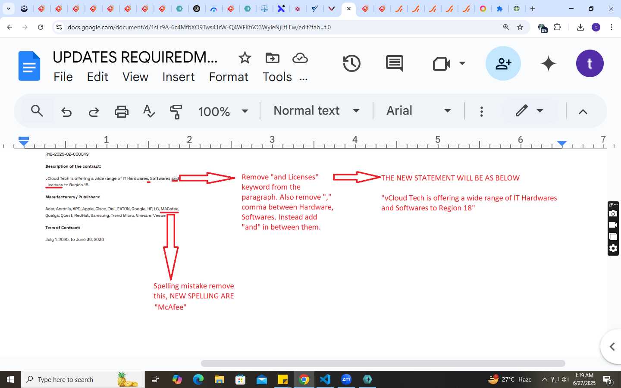Click the document title UPDATES REQUIREDM

tap(135, 57)
